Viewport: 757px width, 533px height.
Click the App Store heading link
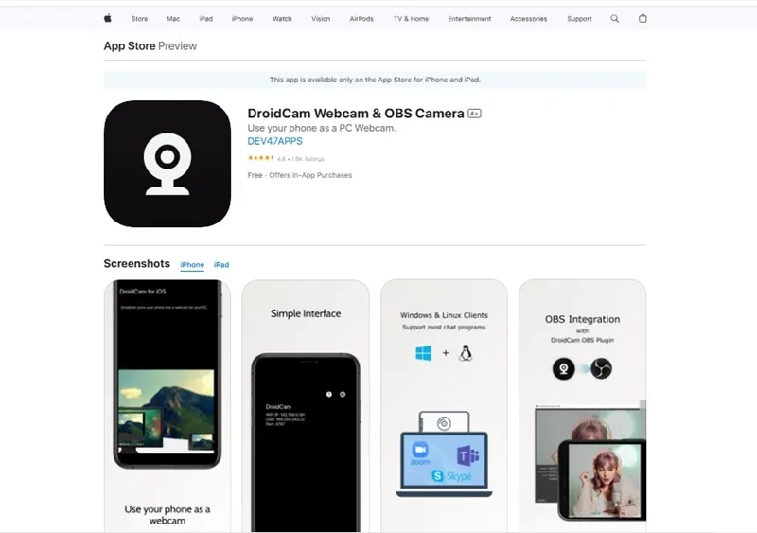pos(130,45)
